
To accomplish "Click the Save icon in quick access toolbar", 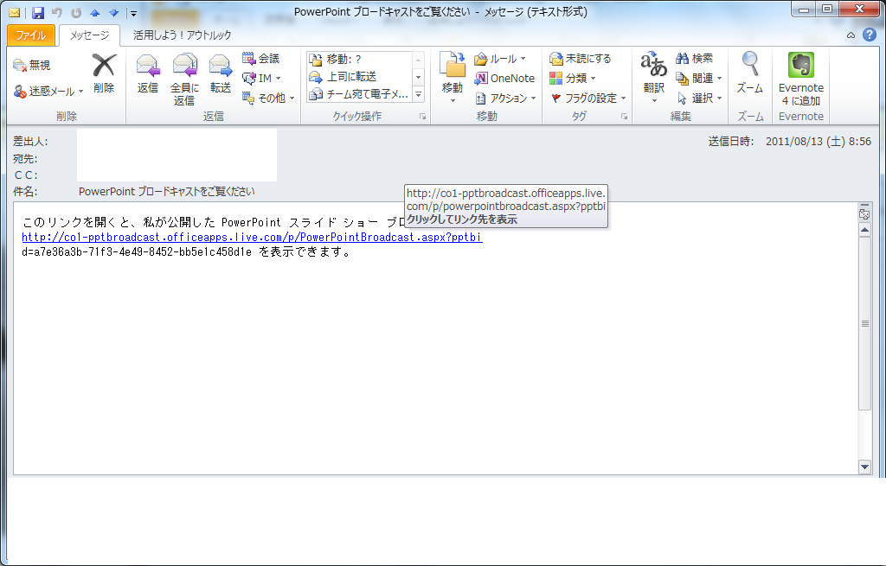I will 38,12.
